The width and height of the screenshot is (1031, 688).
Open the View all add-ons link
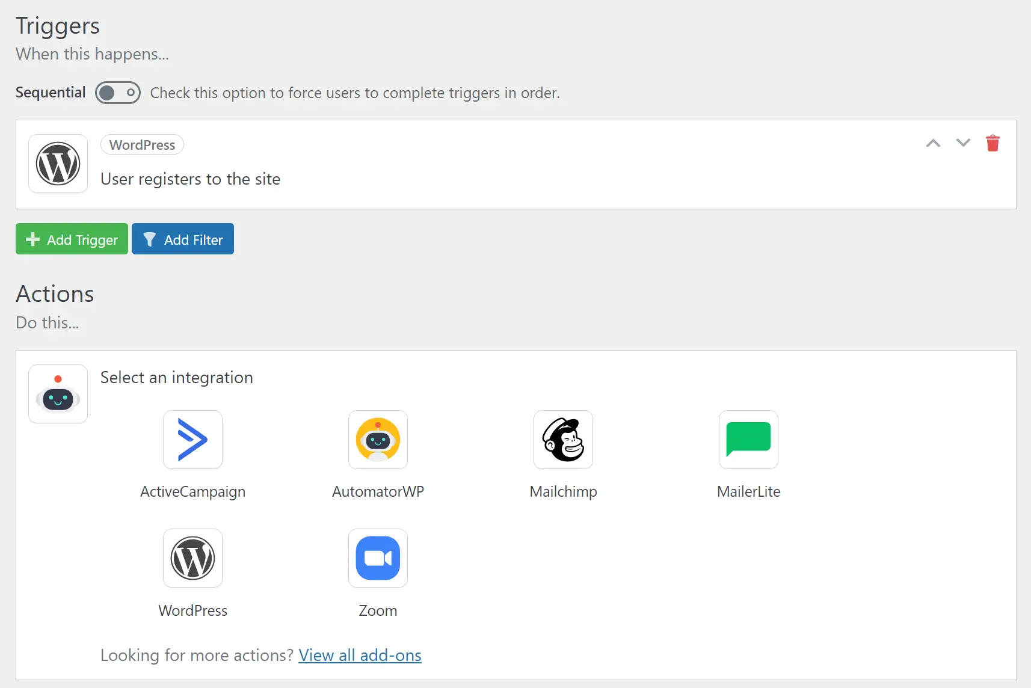[x=360, y=655]
